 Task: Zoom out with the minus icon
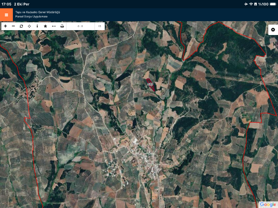click(13, 26)
